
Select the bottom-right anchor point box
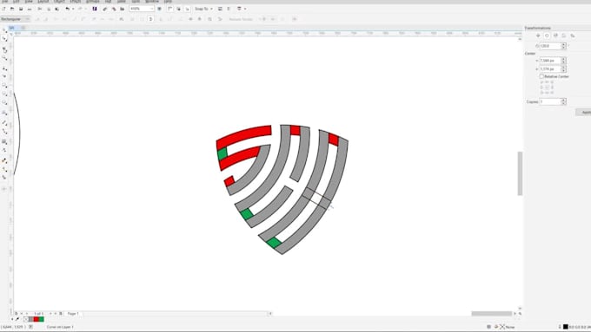[552, 93]
